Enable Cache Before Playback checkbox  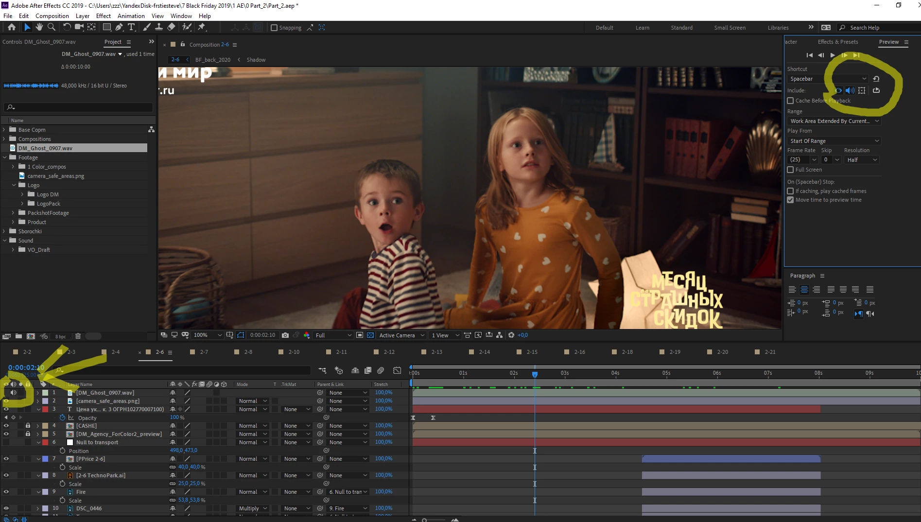coord(790,101)
